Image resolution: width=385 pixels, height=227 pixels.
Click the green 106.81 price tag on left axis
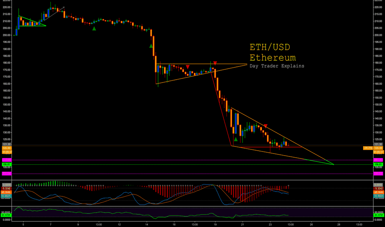point(7,164)
